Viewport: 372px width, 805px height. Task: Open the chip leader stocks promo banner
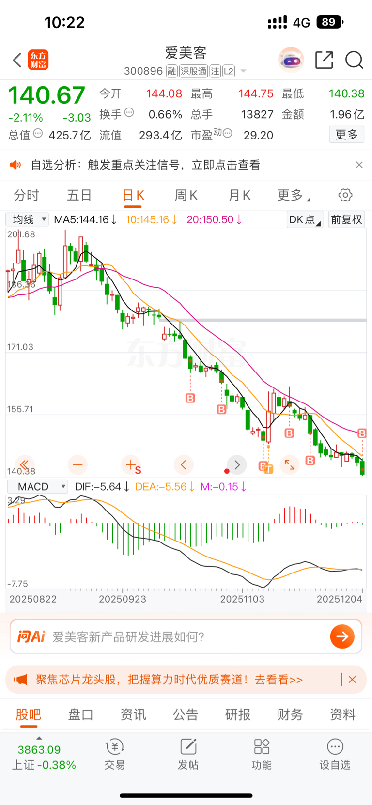[170, 680]
